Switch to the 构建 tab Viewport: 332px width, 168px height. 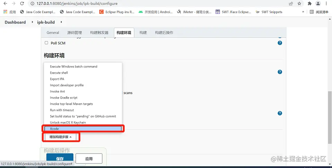[143, 32]
